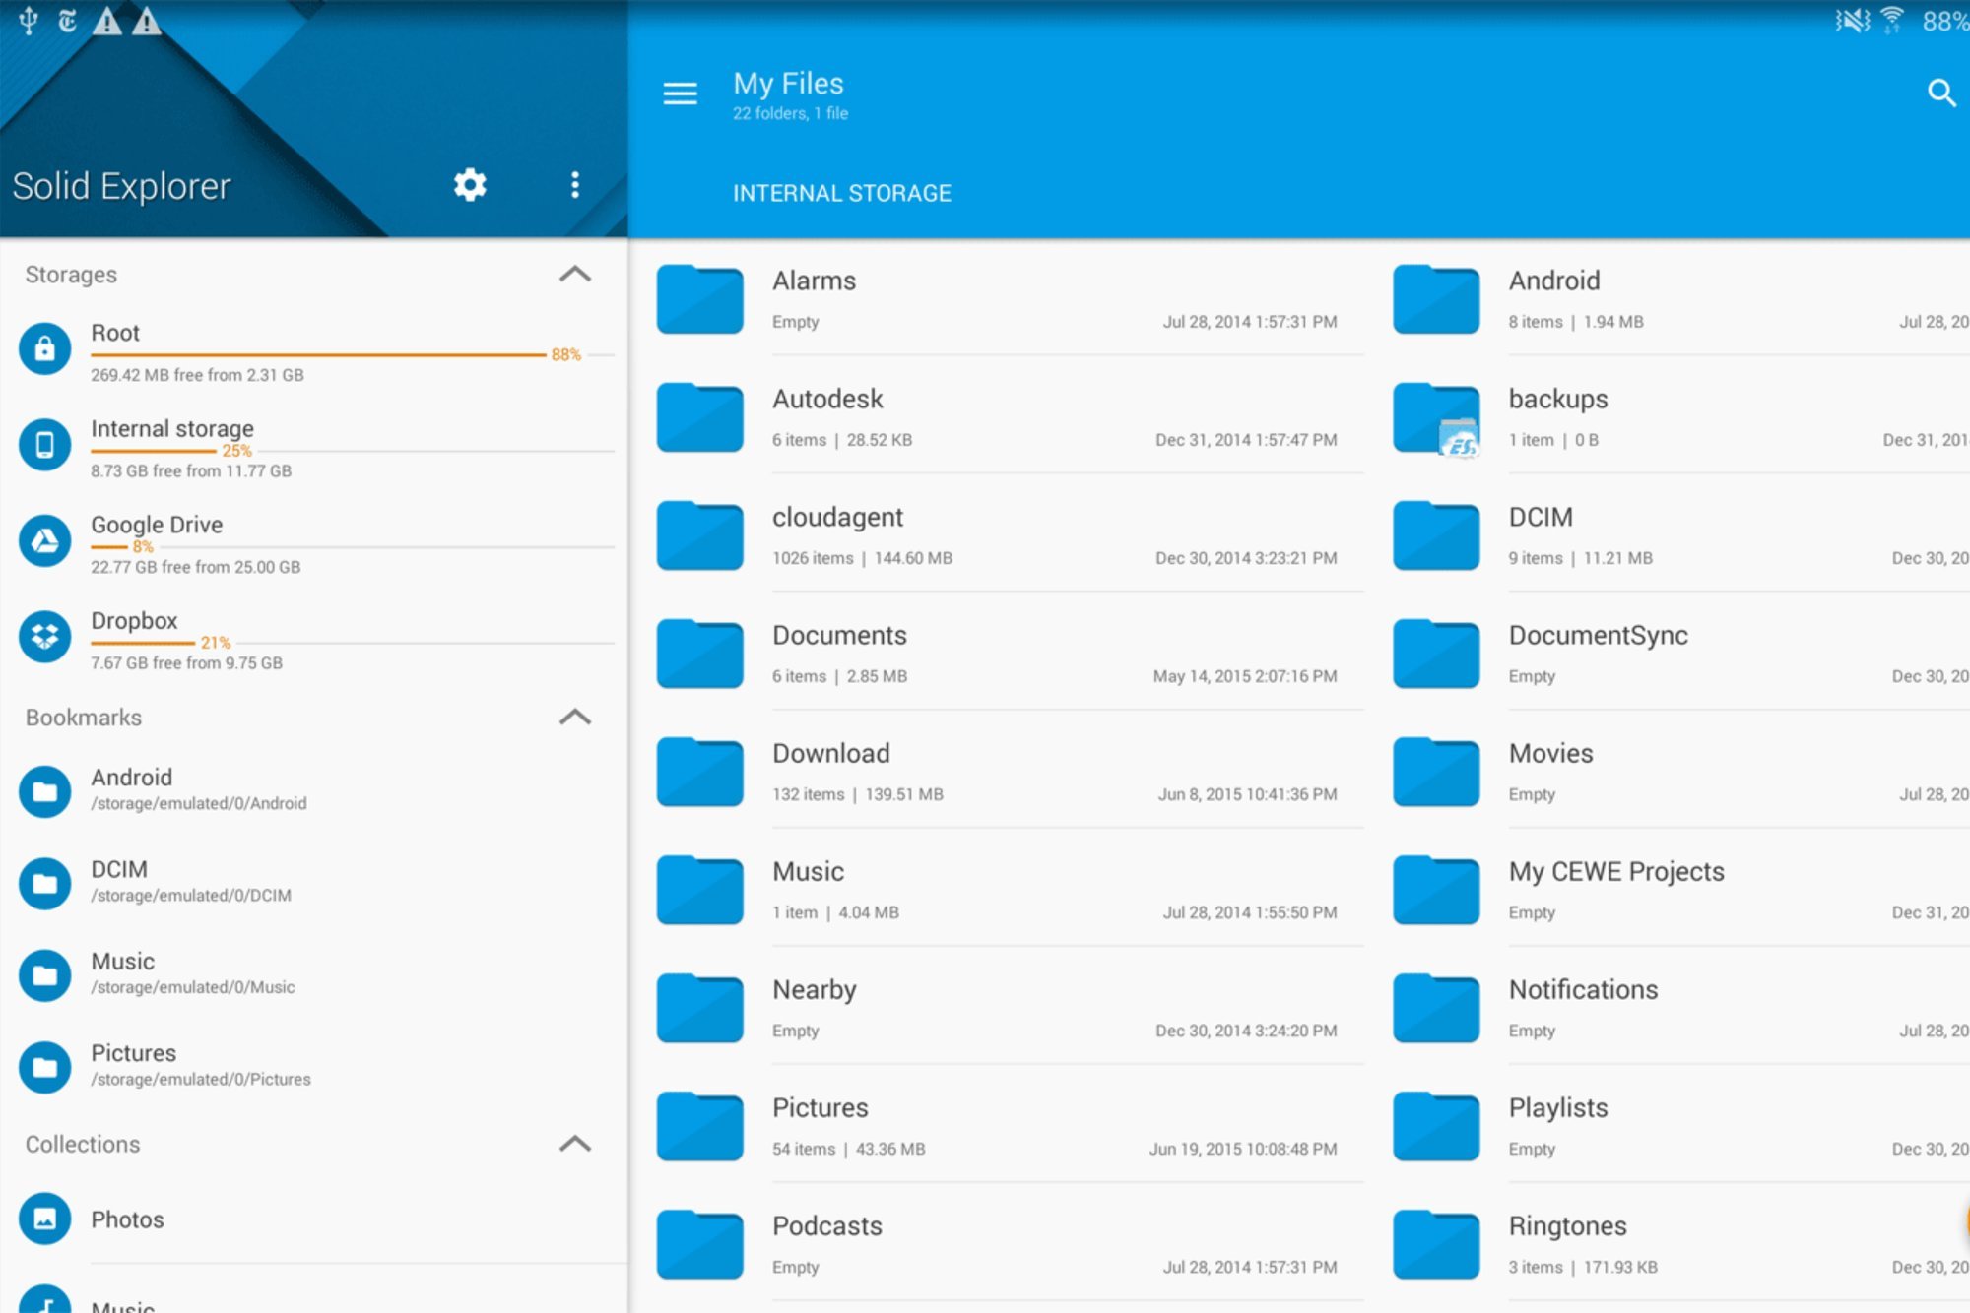
Task: Collapse the Collections section
Action: (575, 1144)
